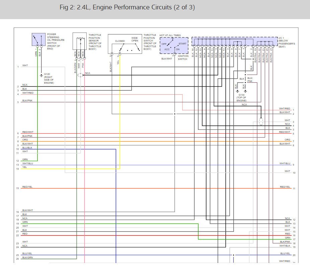310x267 pixels.
Task: Click the 'RED/WHT' label at left pin 6
Action: point(28,132)
